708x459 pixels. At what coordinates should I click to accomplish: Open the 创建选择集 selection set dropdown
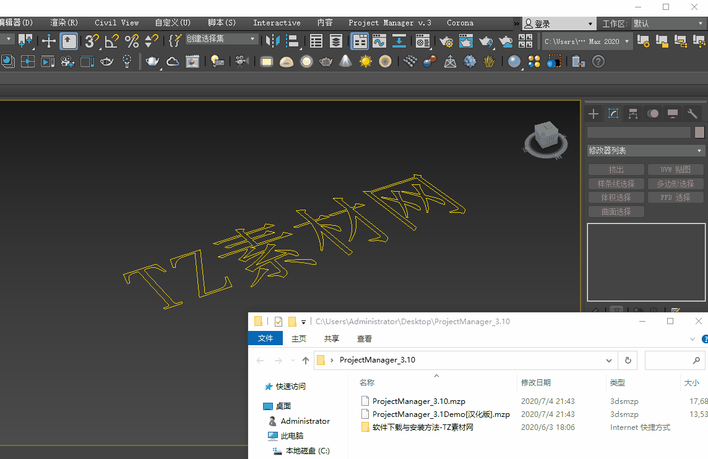coord(222,39)
